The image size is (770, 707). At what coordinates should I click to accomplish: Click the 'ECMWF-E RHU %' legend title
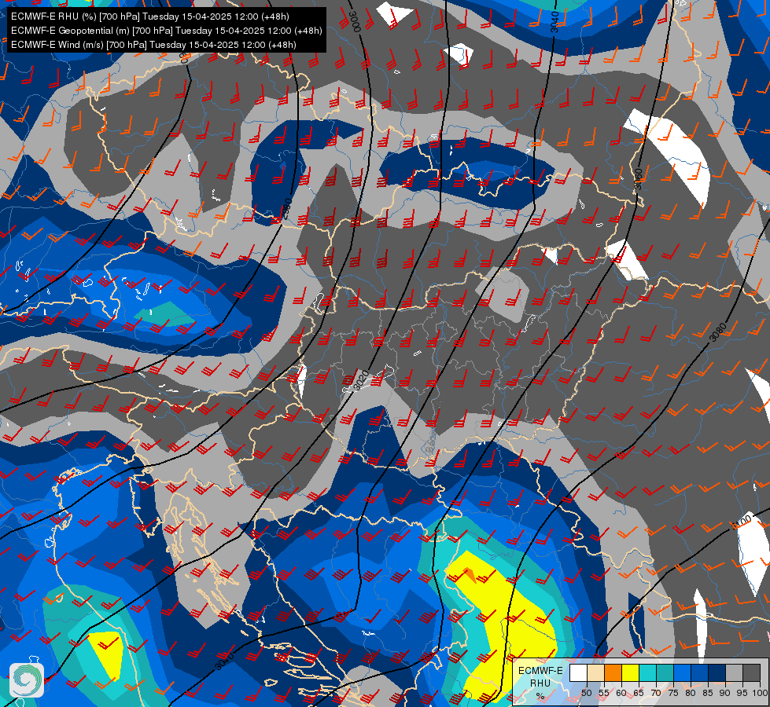540,683
